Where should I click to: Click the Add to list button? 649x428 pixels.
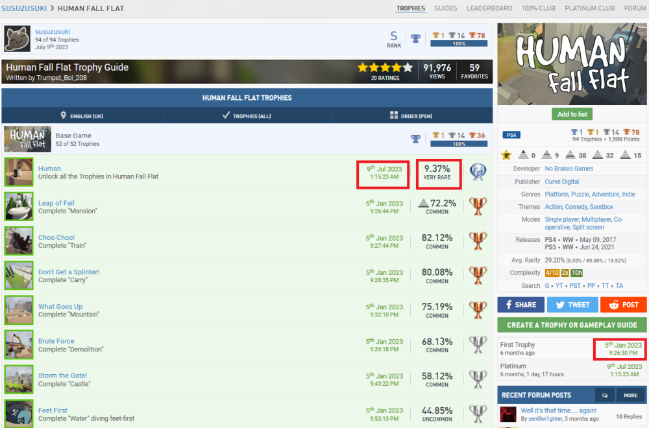click(572, 114)
